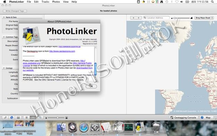Click the Geotagging Console icon button
Image resolution: width=217 pixels, height=136 pixels.
(183, 118)
